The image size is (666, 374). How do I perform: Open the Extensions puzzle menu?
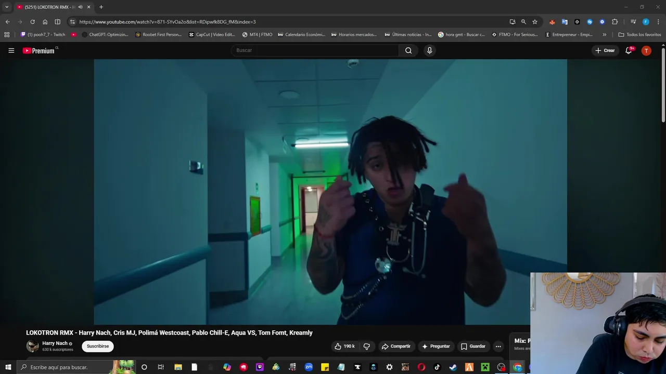[x=614, y=22]
